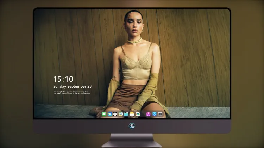The height and width of the screenshot is (148, 264).
Task: Click the logo badge on monitor chin
Action: click(x=132, y=126)
